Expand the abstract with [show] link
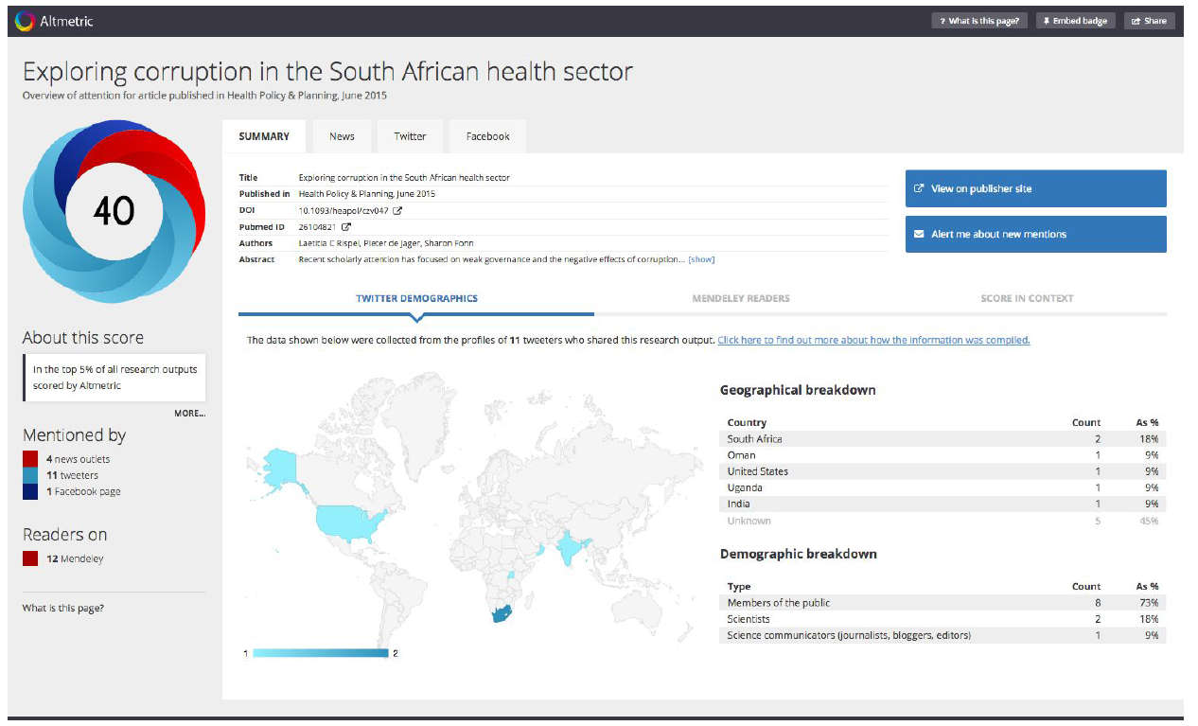 tap(701, 259)
